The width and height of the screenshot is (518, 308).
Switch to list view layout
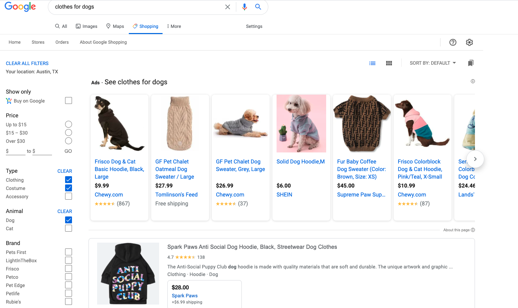(x=372, y=63)
